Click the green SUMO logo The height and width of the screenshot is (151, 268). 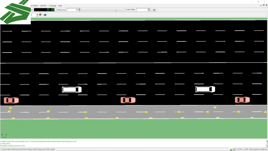pos(15,12)
